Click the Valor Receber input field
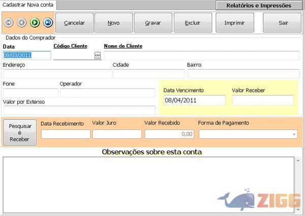 pyautogui.click(x=263, y=101)
